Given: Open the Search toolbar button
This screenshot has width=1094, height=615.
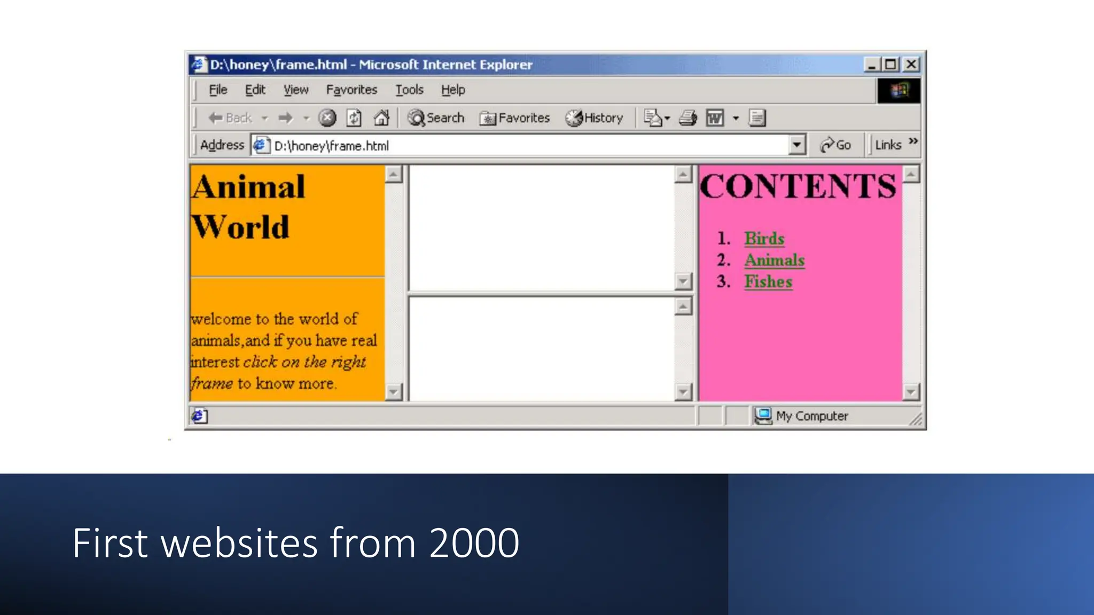Looking at the screenshot, I should [436, 118].
